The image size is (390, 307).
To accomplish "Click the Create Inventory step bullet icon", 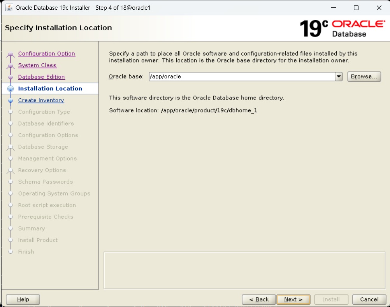I will pos(11,100).
